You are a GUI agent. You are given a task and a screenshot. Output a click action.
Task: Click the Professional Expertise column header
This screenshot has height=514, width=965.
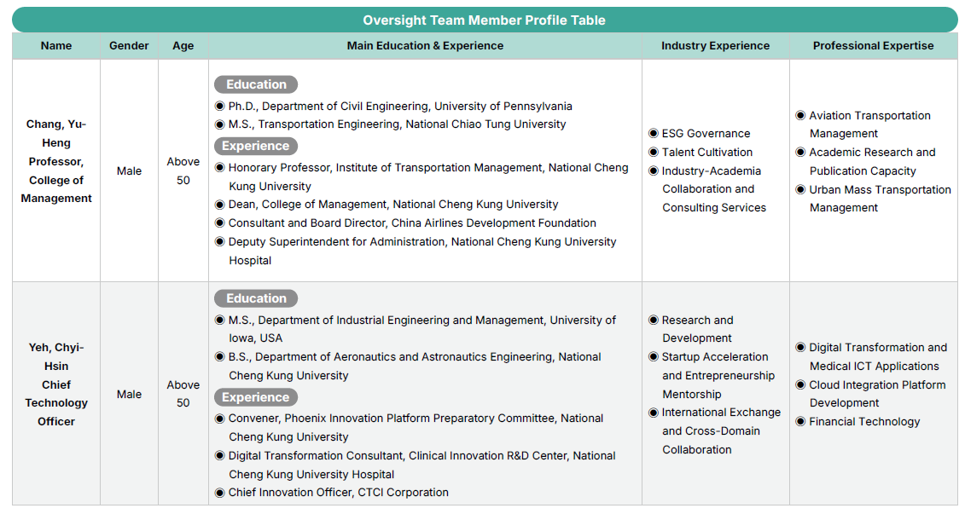(x=873, y=46)
